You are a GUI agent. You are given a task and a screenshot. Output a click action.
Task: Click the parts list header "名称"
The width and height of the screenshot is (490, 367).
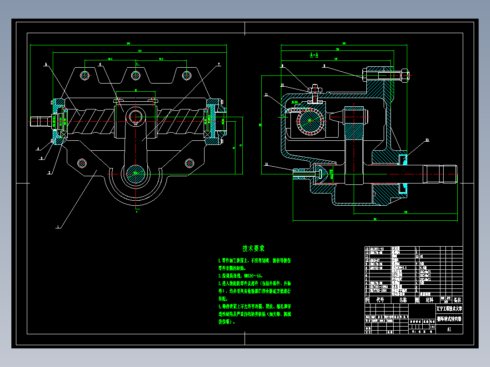(x=403, y=300)
